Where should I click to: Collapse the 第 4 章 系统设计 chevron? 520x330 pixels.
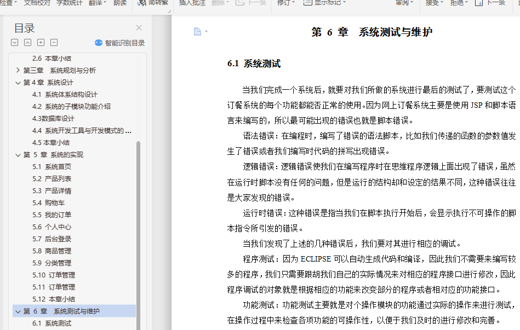[x=18, y=83]
